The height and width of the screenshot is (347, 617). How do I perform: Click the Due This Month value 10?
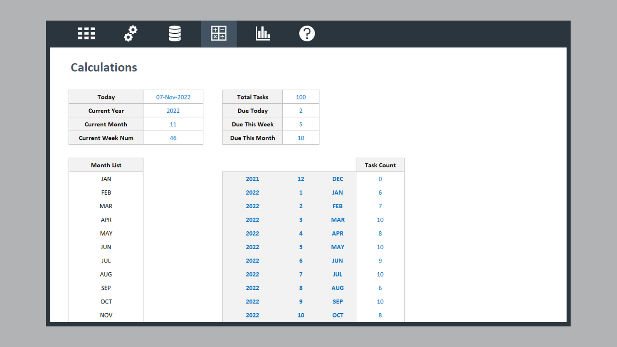[x=301, y=138]
